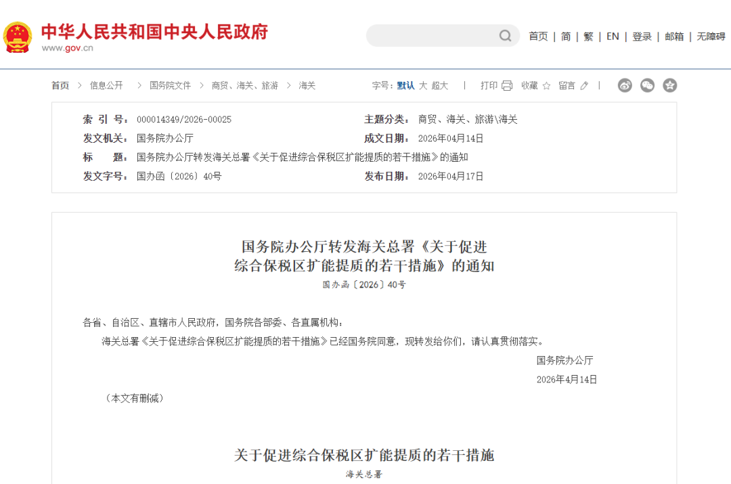Open the 邮箱 mailbox link
Screen dimensions: 731x484
pos(674,37)
